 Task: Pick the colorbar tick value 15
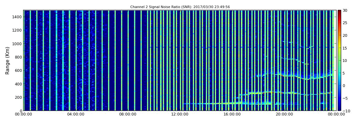345,48
